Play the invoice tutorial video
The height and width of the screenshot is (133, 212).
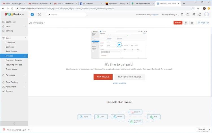tap(119, 45)
